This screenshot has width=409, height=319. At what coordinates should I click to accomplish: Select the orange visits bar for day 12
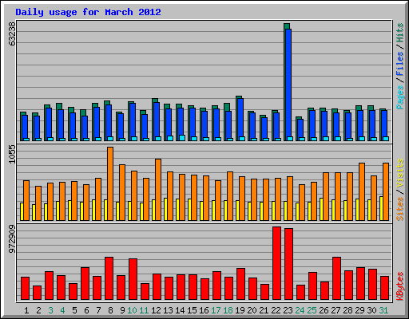[x=158, y=190]
